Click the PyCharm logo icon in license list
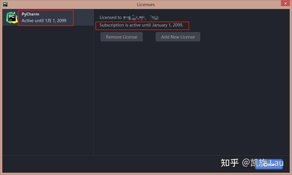This screenshot has width=292, height=175. click(12, 17)
